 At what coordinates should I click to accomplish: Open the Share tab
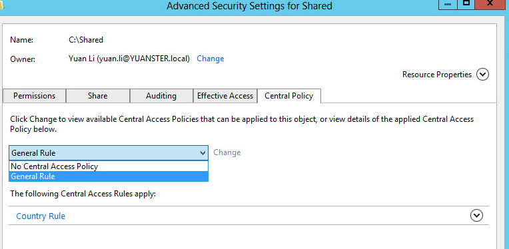(97, 96)
